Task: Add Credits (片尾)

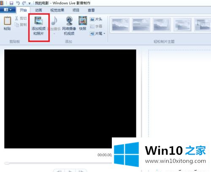Action: (96, 33)
